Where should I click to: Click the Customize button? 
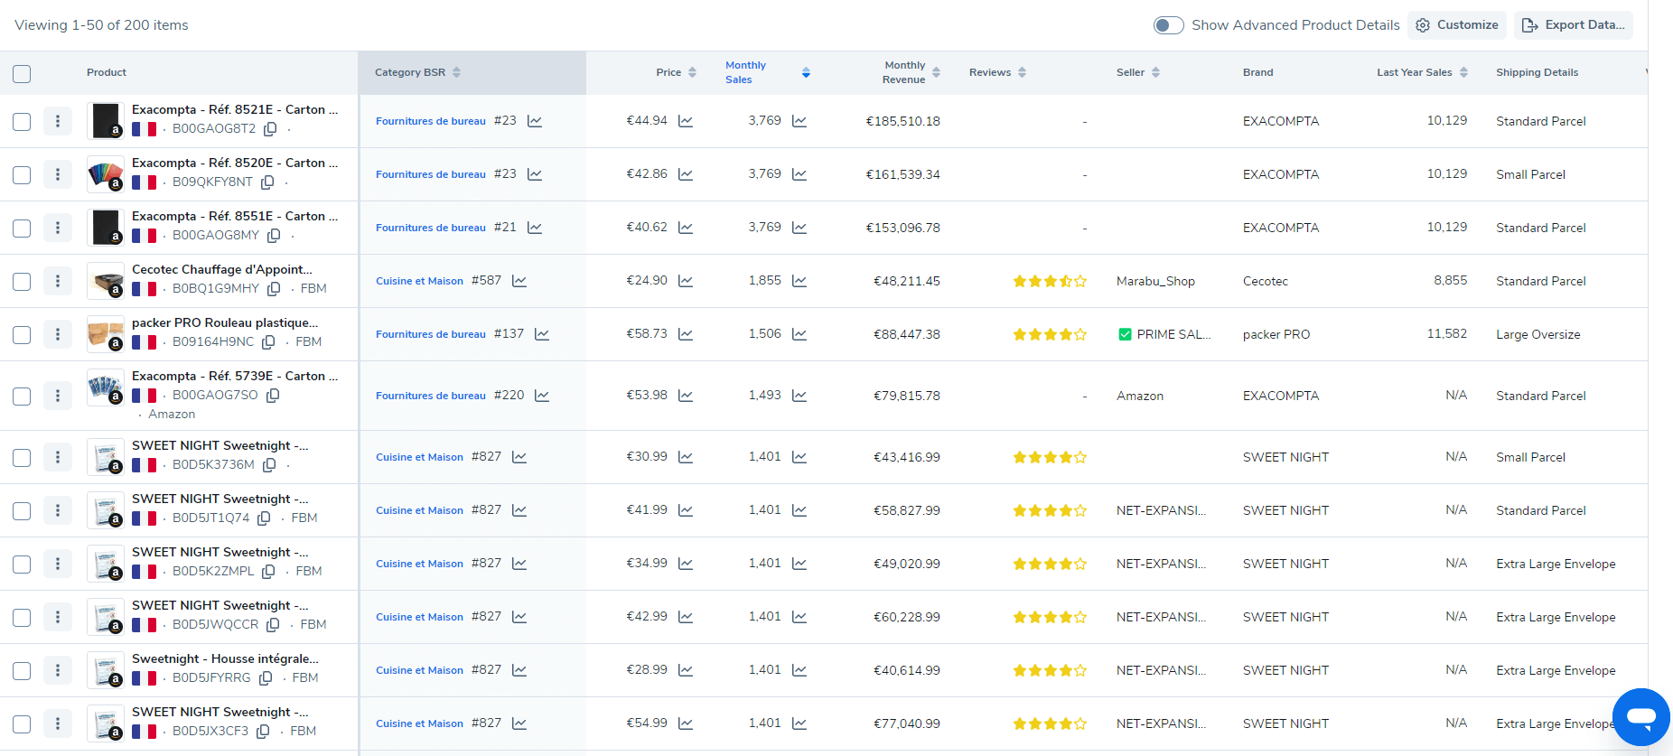[1457, 25]
